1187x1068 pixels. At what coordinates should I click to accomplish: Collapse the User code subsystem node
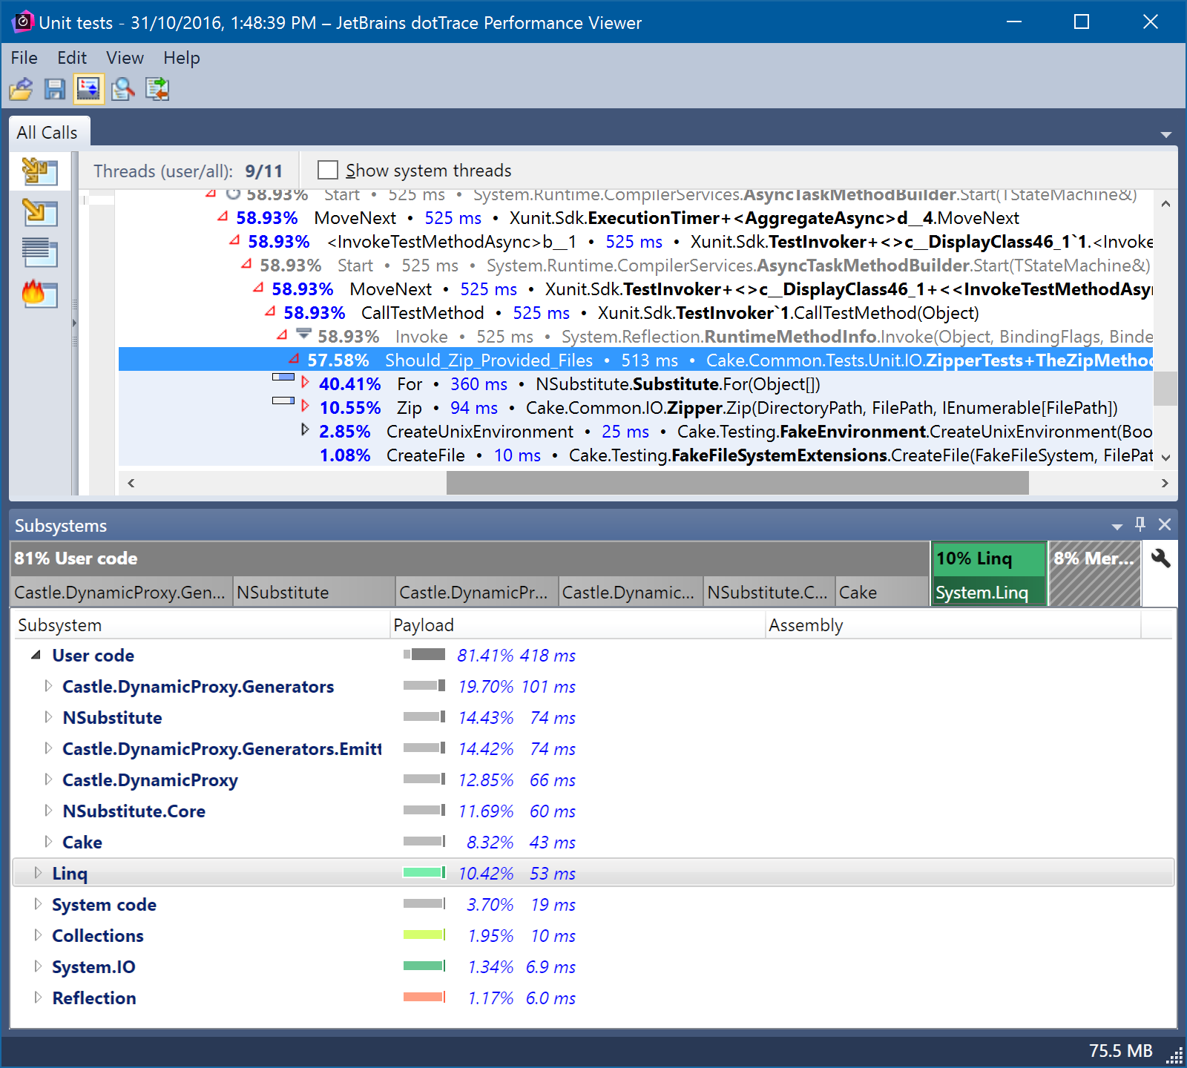click(x=35, y=655)
